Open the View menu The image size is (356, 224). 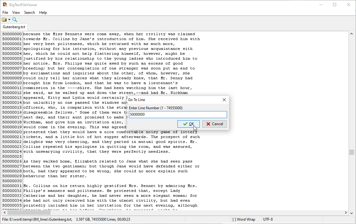point(16,13)
